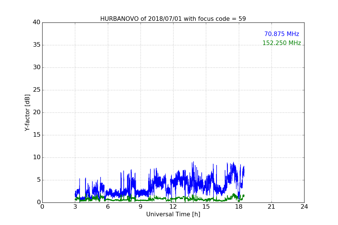Click the x-axis tick label 3

pos(75,207)
